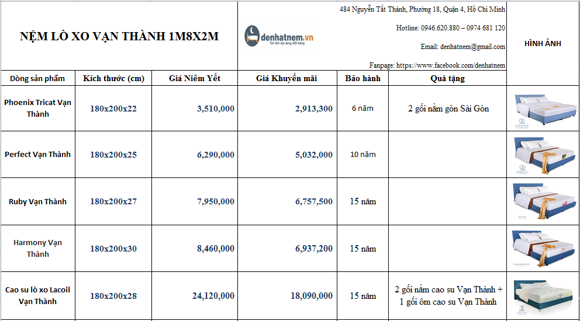The width and height of the screenshot is (580, 321).
Task: Select the Harmony Vạn Thành cell
Action: point(38,248)
